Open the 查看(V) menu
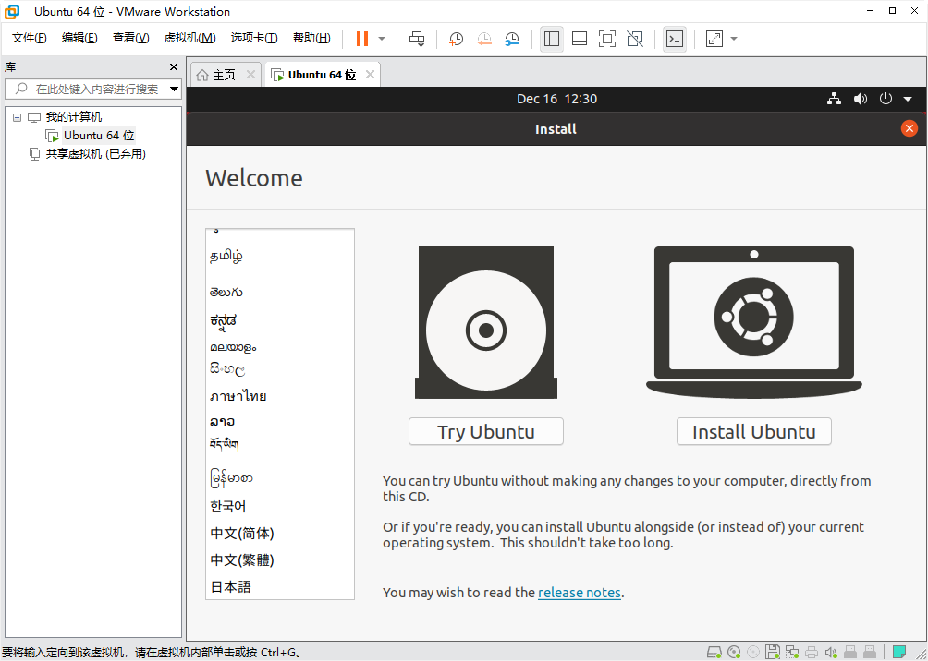Viewport: 928px width, 661px height. [131, 38]
